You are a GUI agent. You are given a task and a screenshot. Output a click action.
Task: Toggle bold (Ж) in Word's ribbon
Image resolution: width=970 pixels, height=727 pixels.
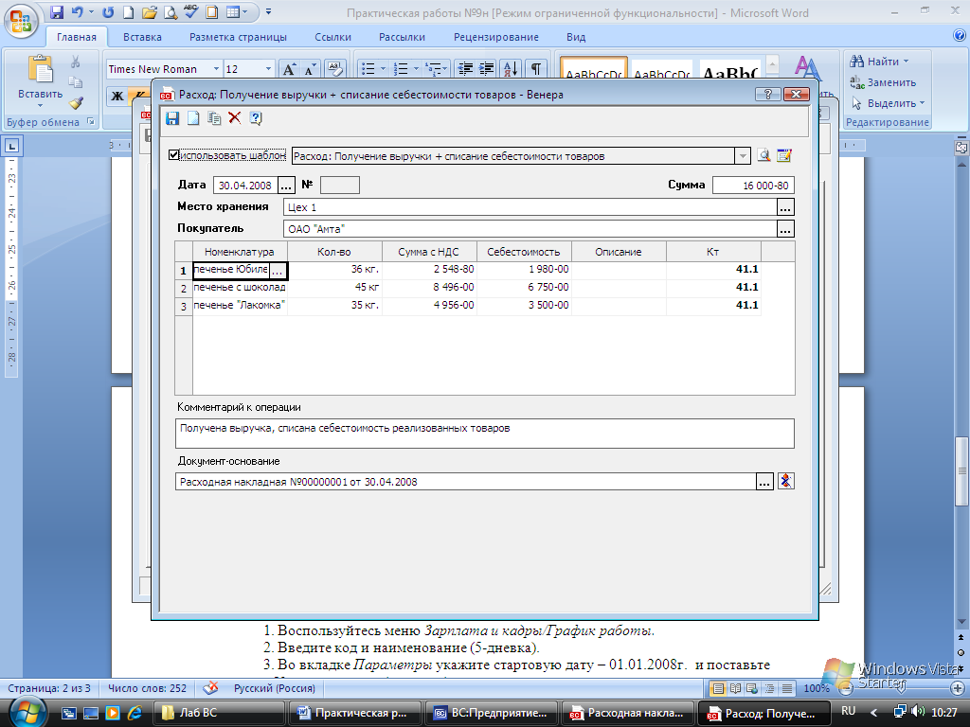coord(117,96)
